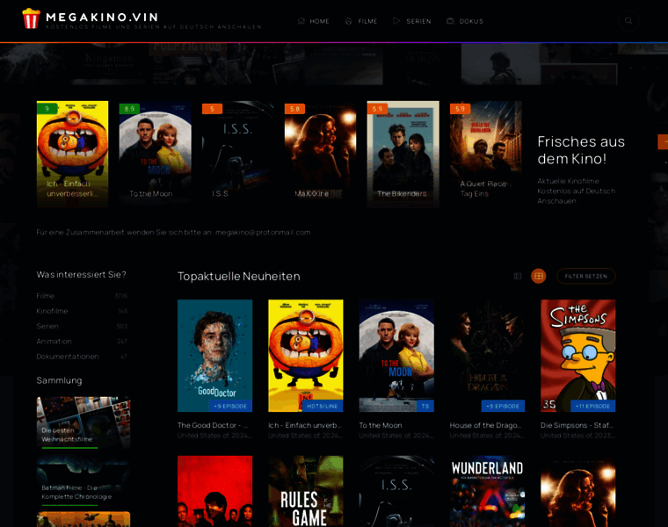Open MaXXXine carousel poster
668x527 pixels.
(x=320, y=154)
